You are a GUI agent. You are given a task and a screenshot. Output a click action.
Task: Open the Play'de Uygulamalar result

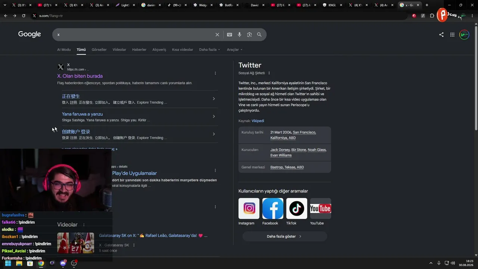134,173
